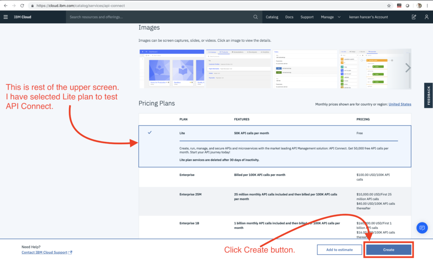Screen dimensions: 433x260
Task: Click the United States region link
Action: click(x=400, y=104)
